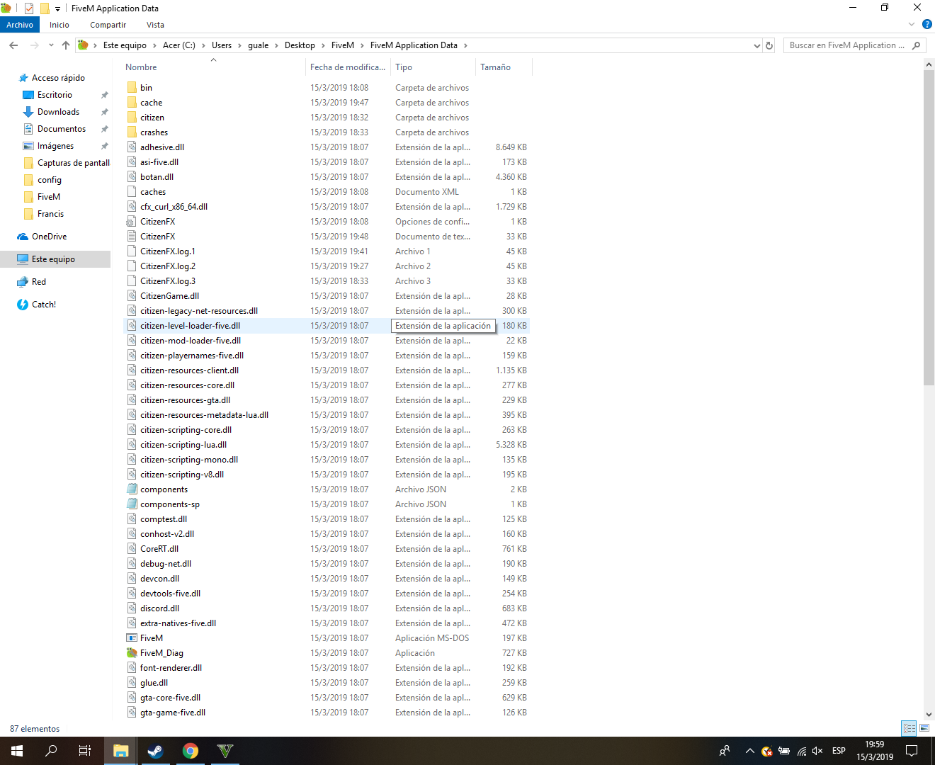
Task: Expand chevron after FiveM breadcrumb
Action: (362, 45)
